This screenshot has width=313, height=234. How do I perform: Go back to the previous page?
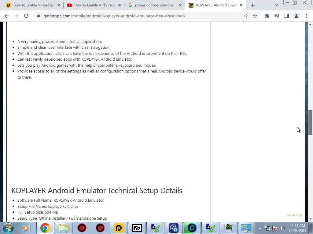point(7,16)
